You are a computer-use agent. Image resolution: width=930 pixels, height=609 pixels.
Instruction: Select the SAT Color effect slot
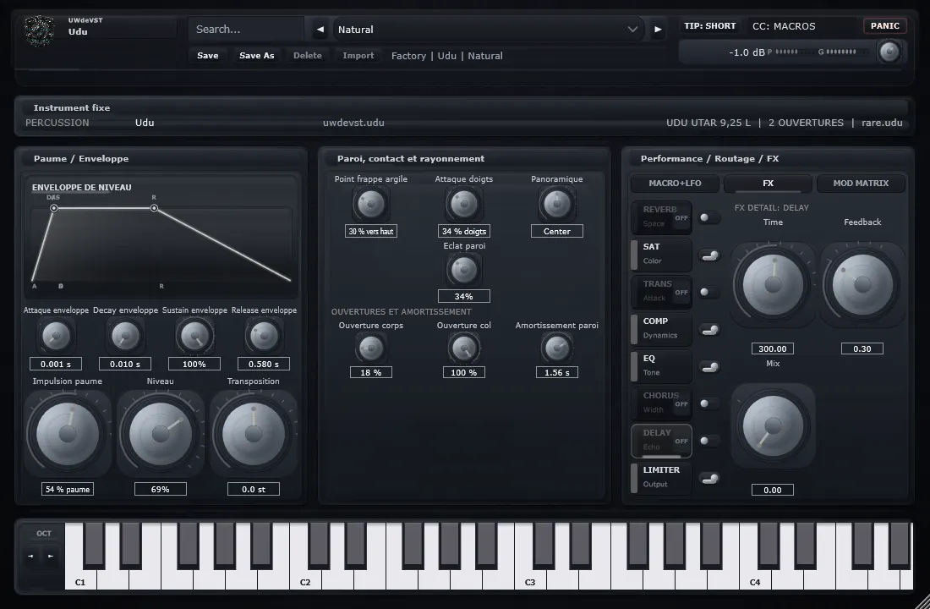661,254
